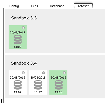Click the 13:28 time label

59,92
